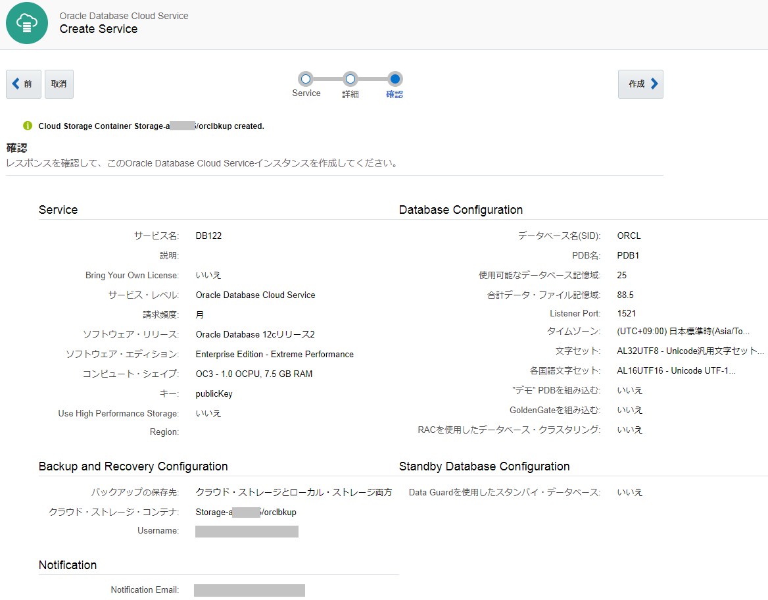The image size is (768, 600).
Task: Click the Listener Port label
Action: pyautogui.click(x=575, y=313)
